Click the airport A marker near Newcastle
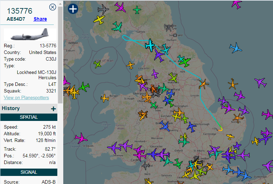 tap(168, 28)
